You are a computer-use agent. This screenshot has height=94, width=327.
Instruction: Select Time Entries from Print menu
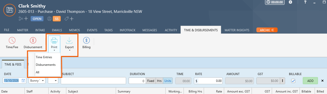[44, 57]
